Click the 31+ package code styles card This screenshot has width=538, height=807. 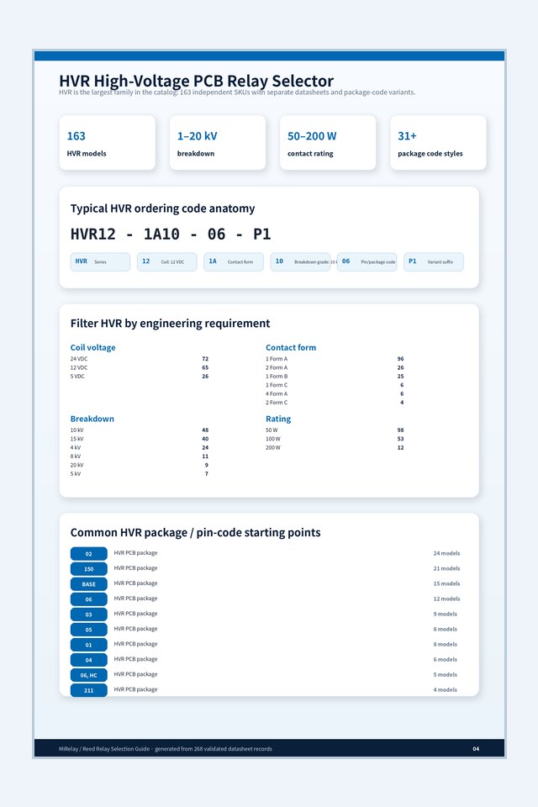pyautogui.click(x=438, y=143)
